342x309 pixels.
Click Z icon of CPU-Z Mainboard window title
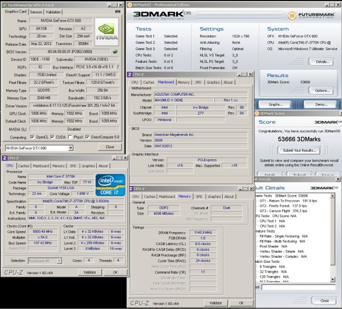pos(130,75)
